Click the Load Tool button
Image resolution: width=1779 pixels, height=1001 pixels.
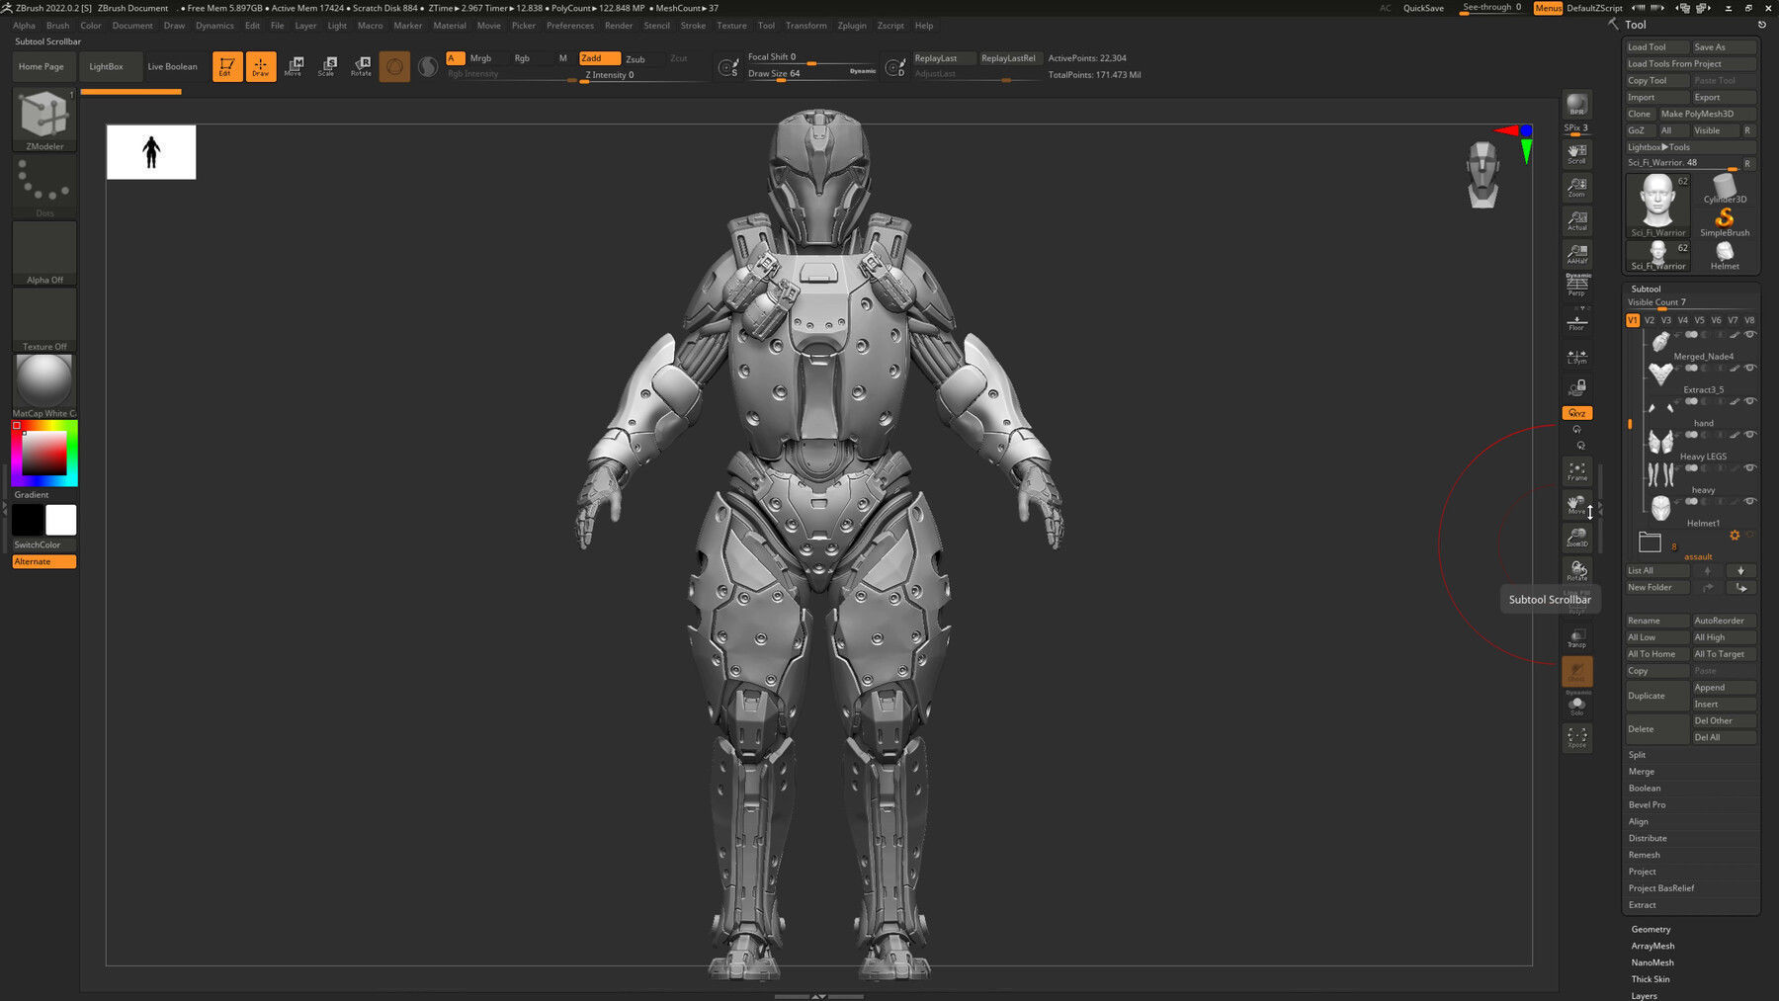[x=1656, y=46]
